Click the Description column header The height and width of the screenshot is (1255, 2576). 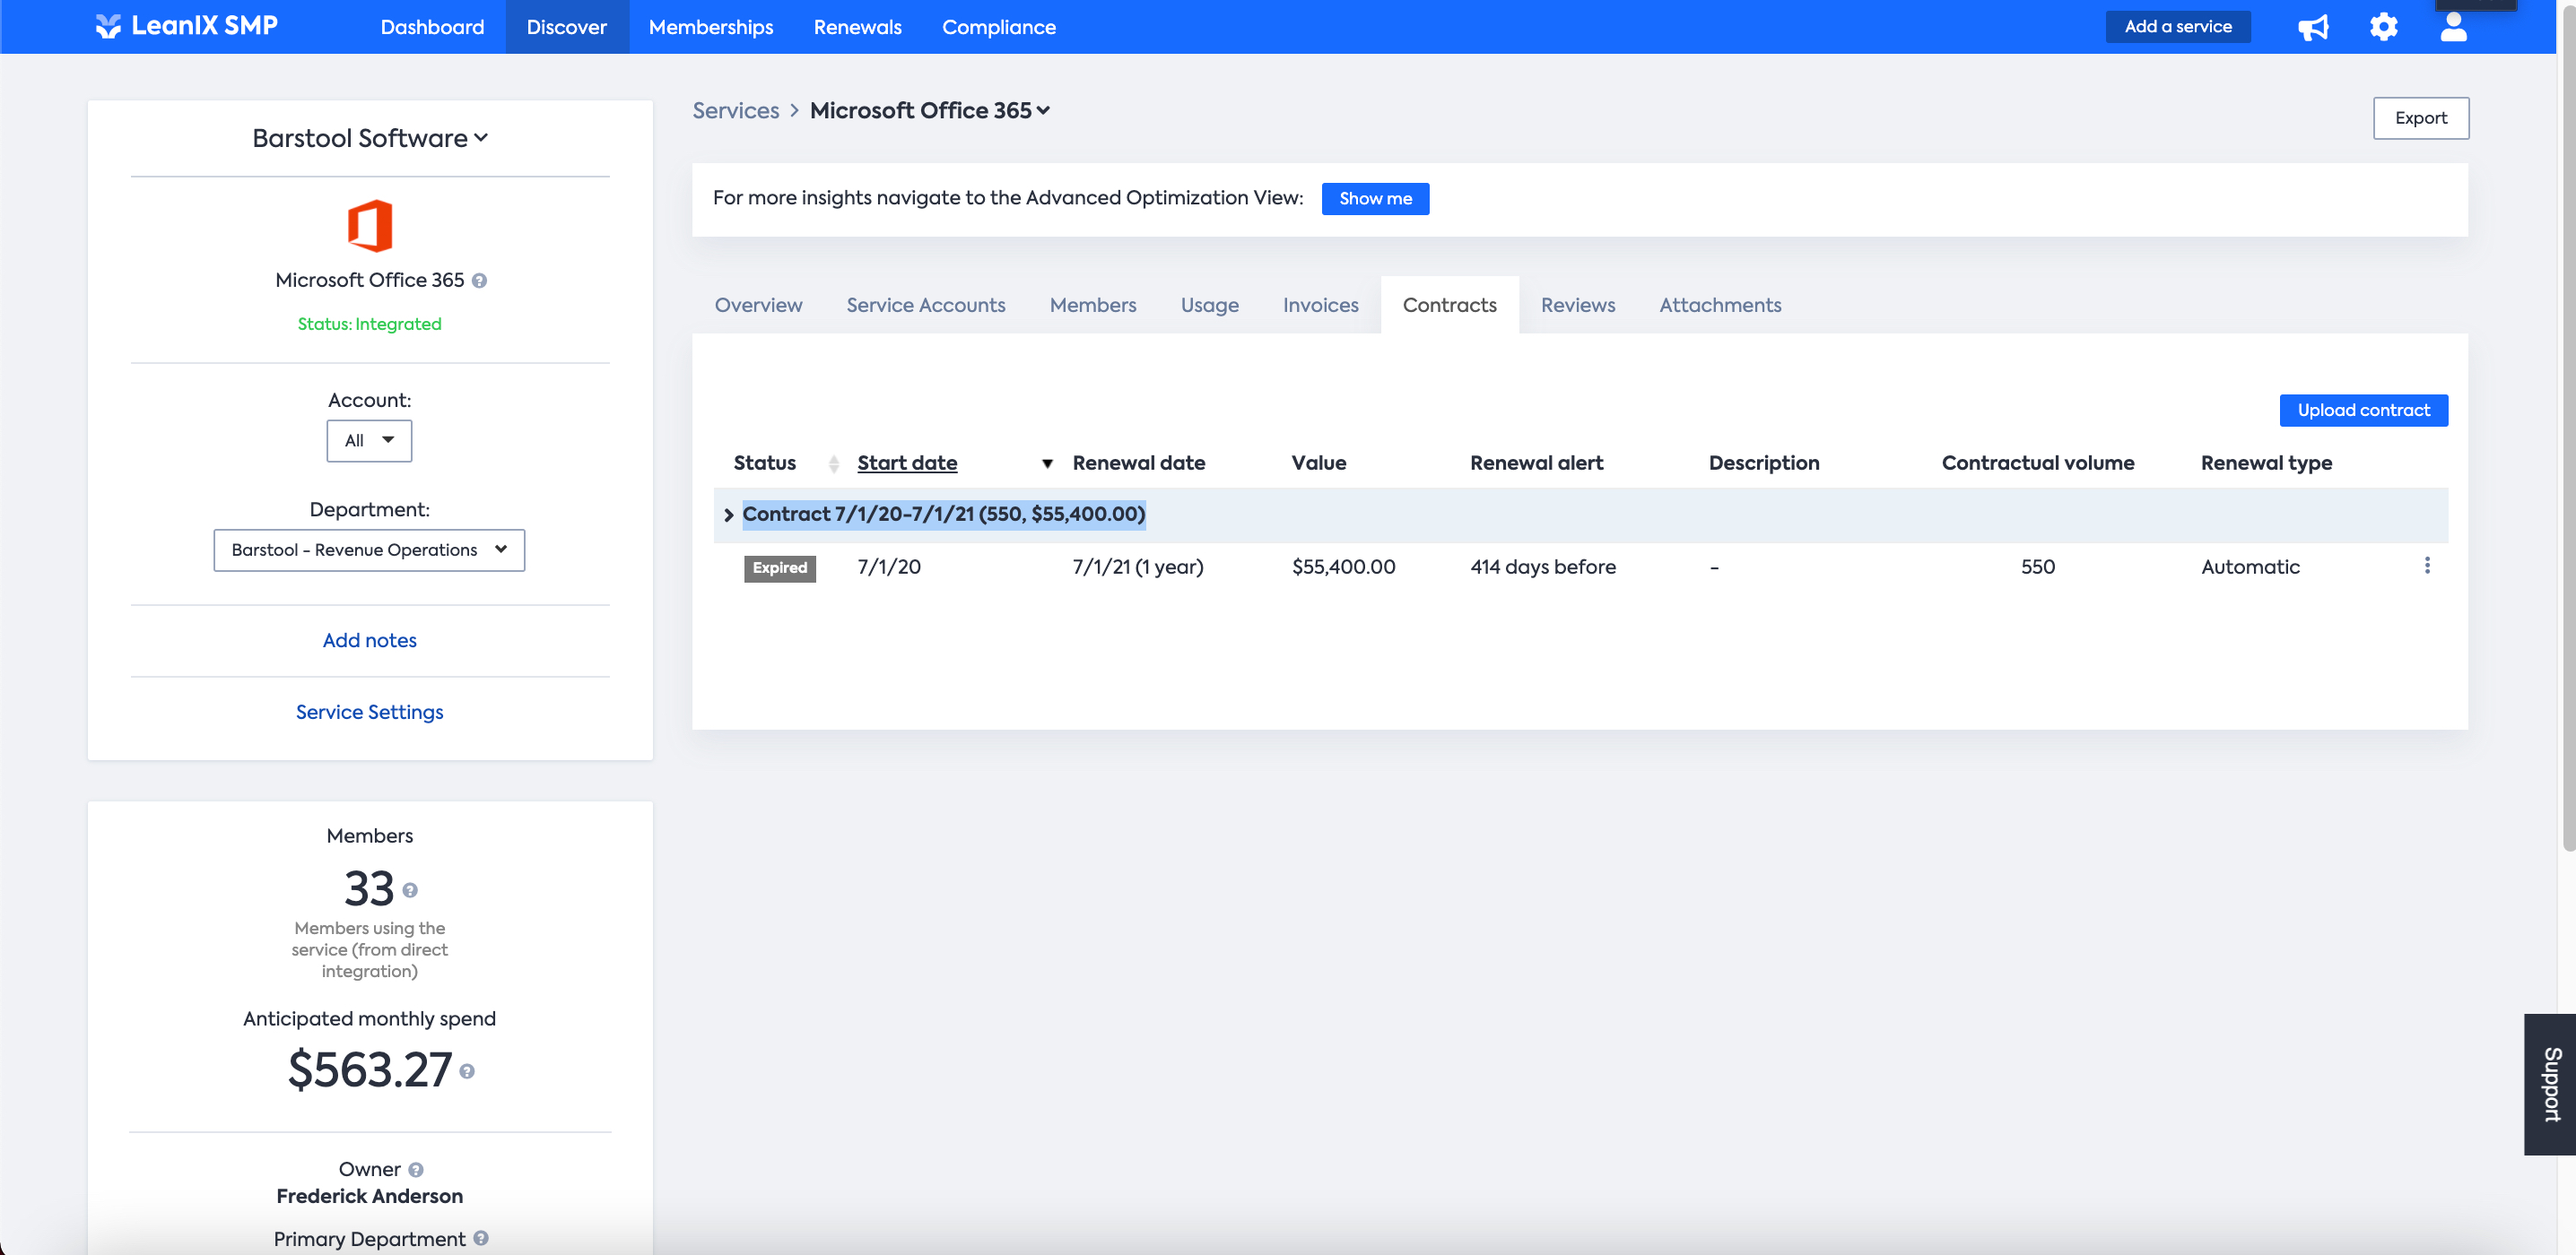(1764, 463)
